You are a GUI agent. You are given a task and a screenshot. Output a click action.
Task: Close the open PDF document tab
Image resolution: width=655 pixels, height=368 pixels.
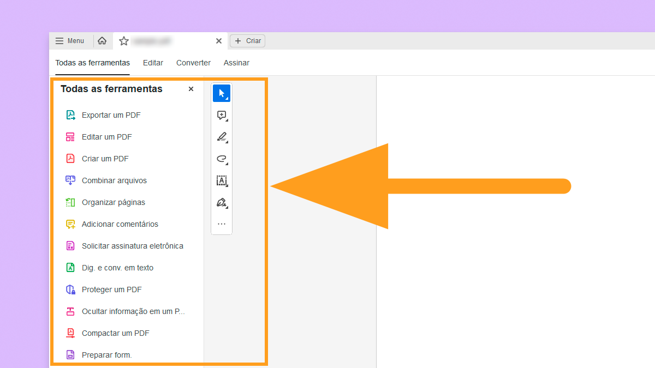click(219, 41)
